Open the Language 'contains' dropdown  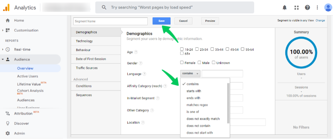[x=190, y=73]
